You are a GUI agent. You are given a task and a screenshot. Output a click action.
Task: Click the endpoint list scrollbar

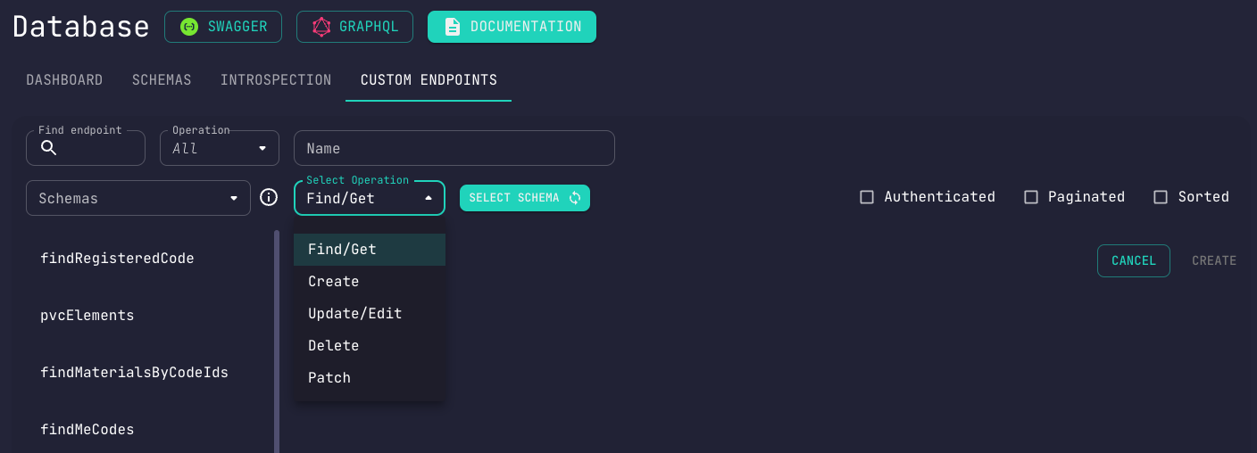(x=277, y=342)
